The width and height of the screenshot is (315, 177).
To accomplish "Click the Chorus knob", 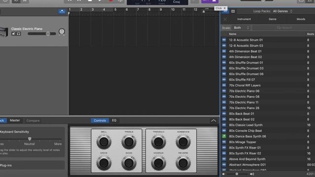I will click(158, 163).
